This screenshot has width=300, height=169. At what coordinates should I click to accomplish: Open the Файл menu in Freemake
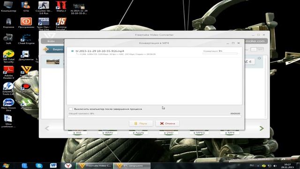(51, 41)
